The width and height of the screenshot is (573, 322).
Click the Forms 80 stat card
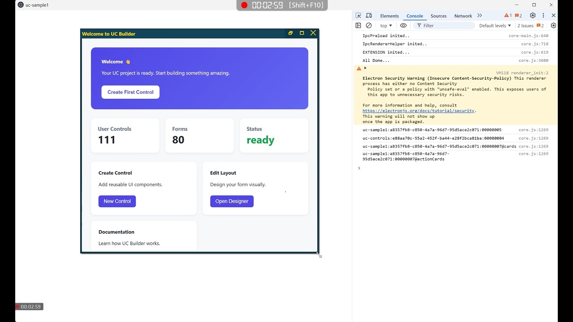(199, 136)
